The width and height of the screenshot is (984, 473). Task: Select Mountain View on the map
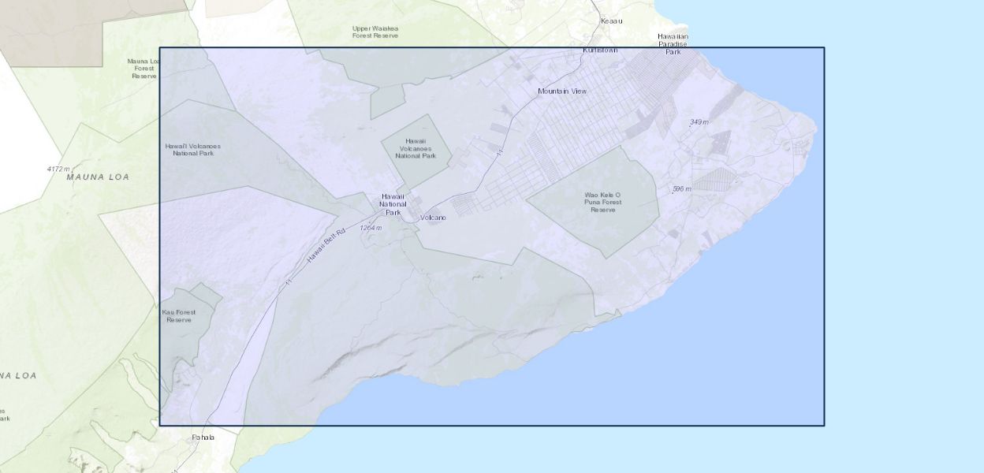point(562,91)
